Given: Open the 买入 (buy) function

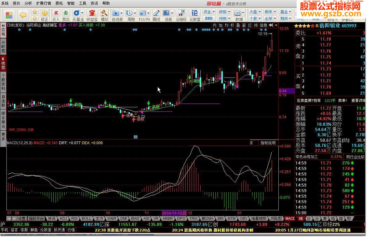Looking at the screenshot, I should pyautogui.click(x=56, y=15).
